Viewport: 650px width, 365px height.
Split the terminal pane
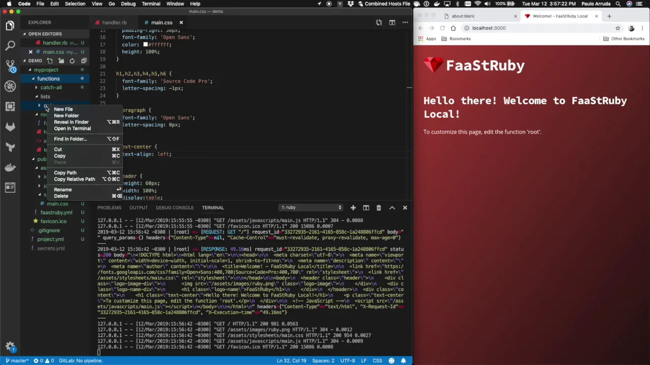(x=366, y=207)
